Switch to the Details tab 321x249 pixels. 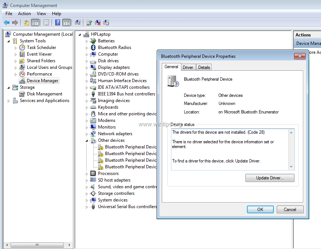point(204,67)
